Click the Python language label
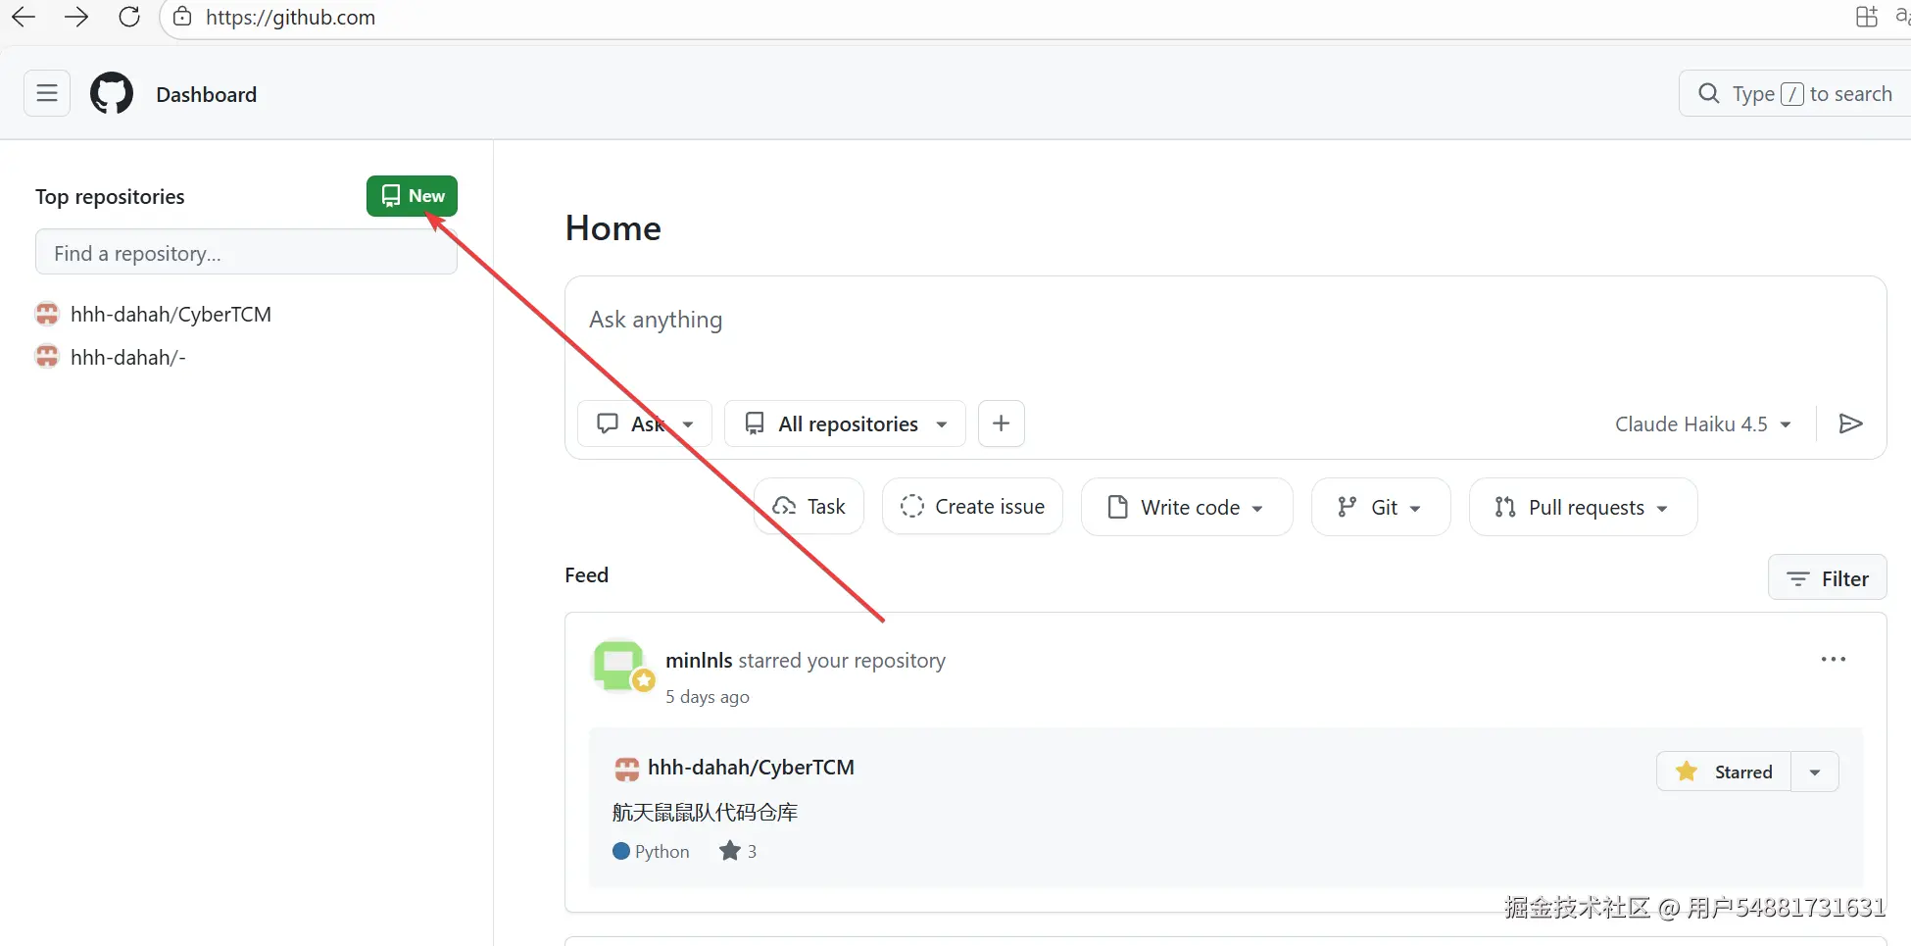This screenshot has height=946, width=1911. [x=652, y=852]
